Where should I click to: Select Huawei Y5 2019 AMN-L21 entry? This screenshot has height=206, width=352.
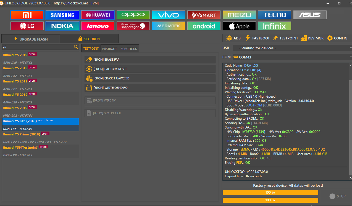coord(41,85)
